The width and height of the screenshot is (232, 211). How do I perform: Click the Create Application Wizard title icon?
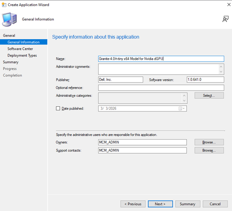4,5
